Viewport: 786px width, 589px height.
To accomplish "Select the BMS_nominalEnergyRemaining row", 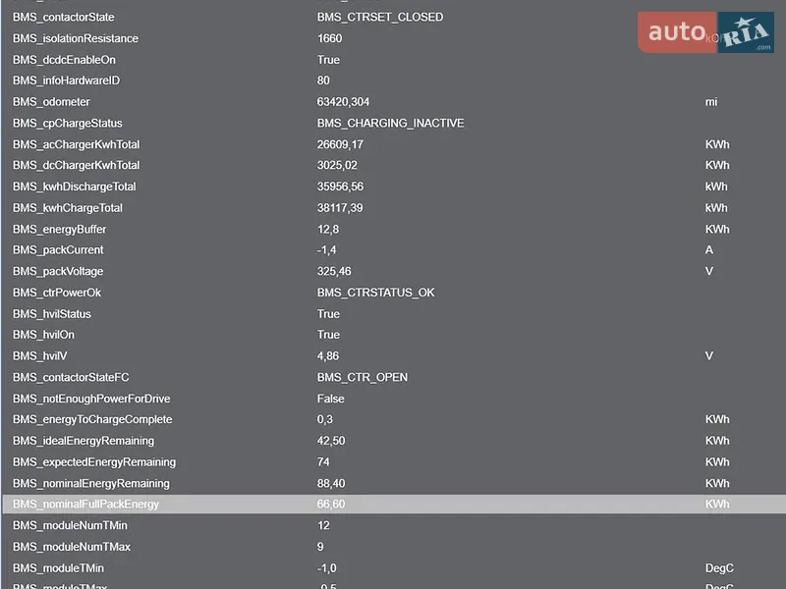I will pyautogui.click(x=394, y=483).
